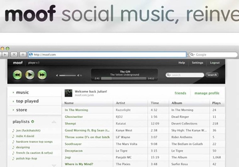Play the song Shempi
This screenshot has height=167, width=239.
70,124
